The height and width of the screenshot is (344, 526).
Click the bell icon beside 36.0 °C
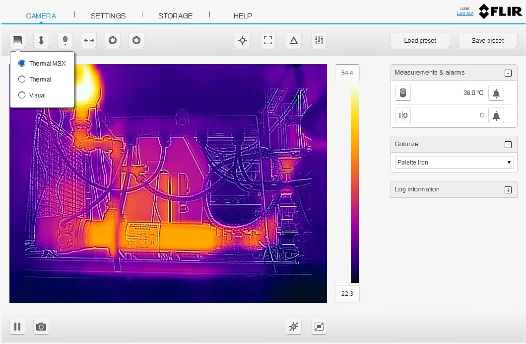click(496, 93)
